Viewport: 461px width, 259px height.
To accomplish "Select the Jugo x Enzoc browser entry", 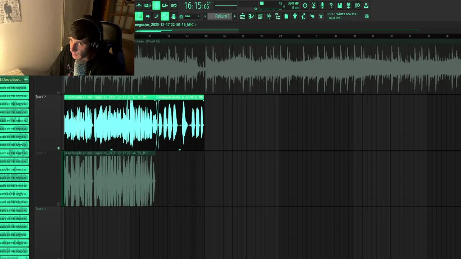I will pos(14,79).
